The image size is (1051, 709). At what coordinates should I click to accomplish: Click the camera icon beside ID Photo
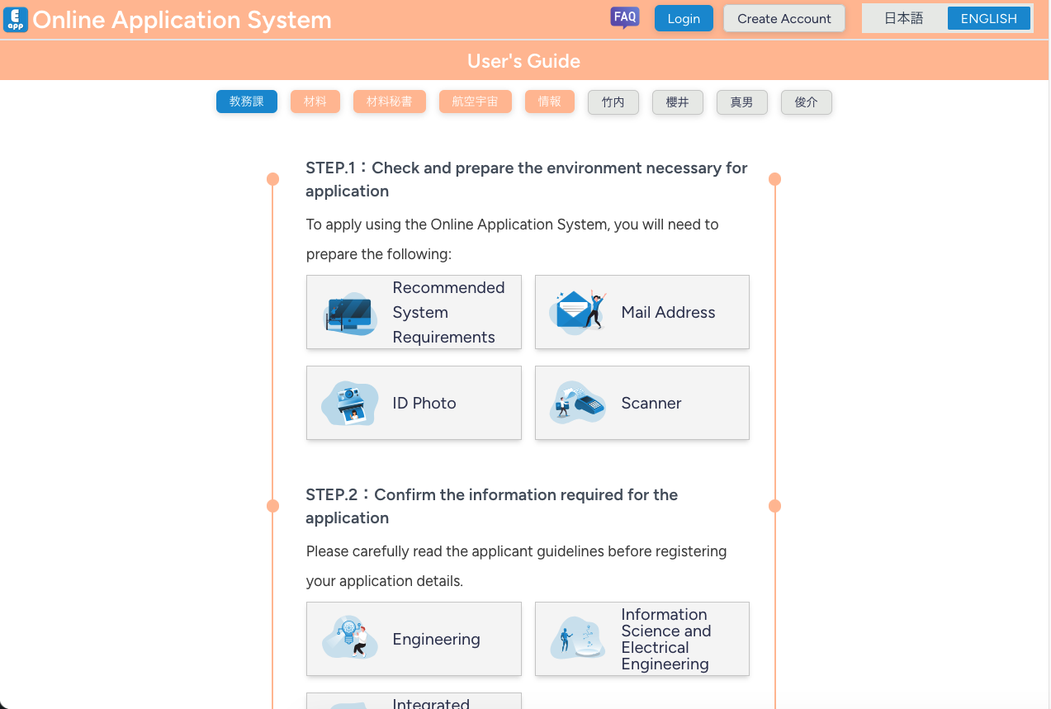click(350, 404)
